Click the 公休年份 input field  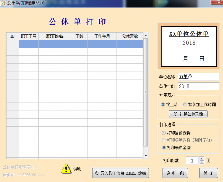pyautogui.click(x=199, y=86)
